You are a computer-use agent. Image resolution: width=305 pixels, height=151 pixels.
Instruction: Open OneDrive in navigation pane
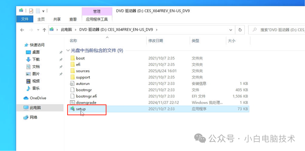coord(35,98)
